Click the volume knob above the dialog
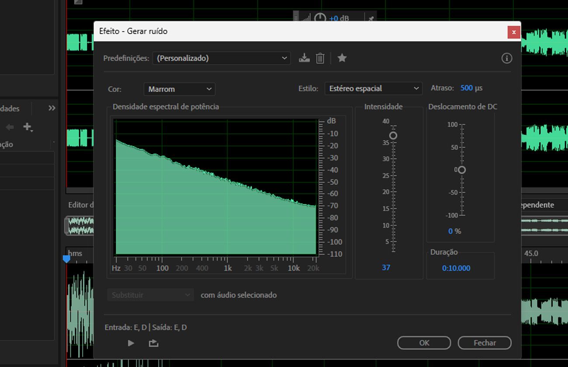The height and width of the screenshot is (367, 568). pos(320,18)
